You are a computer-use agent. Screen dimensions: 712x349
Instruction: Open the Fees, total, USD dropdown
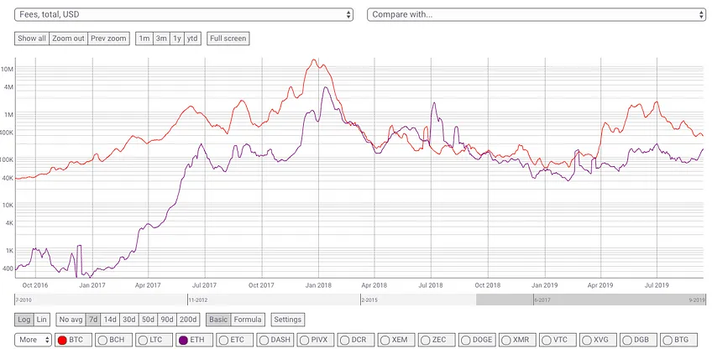pyautogui.click(x=183, y=14)
